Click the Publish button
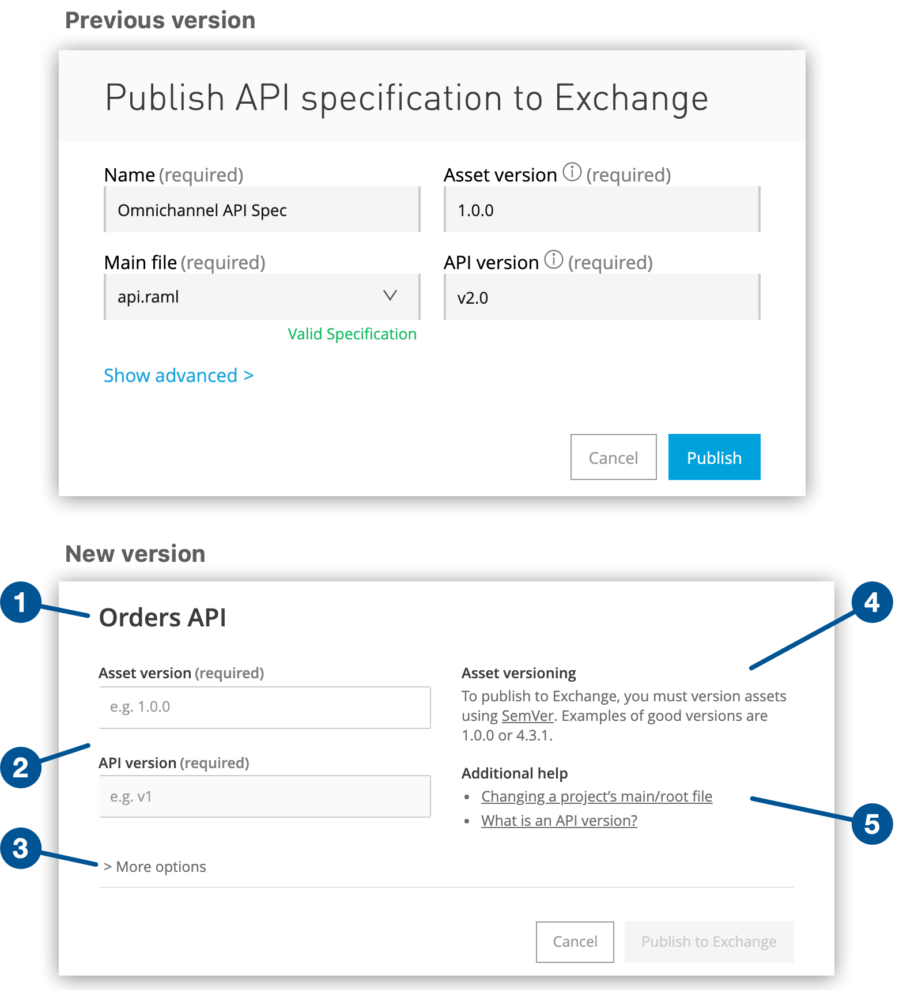The width and height of the screenshot is (922, 990). pos(713,457)
